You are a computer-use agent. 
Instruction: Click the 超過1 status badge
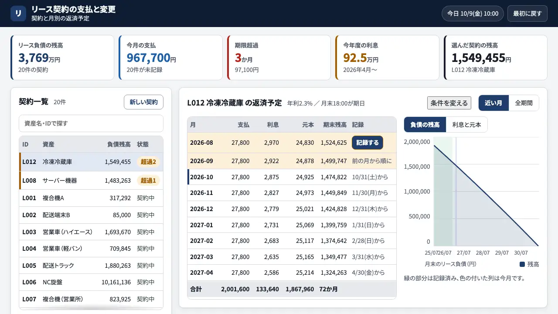point(148,181)
